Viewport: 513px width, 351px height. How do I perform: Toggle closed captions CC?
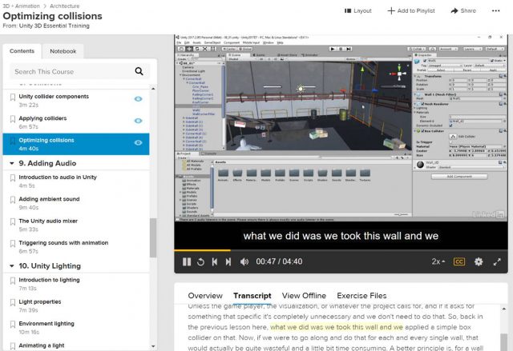point(459,261)
